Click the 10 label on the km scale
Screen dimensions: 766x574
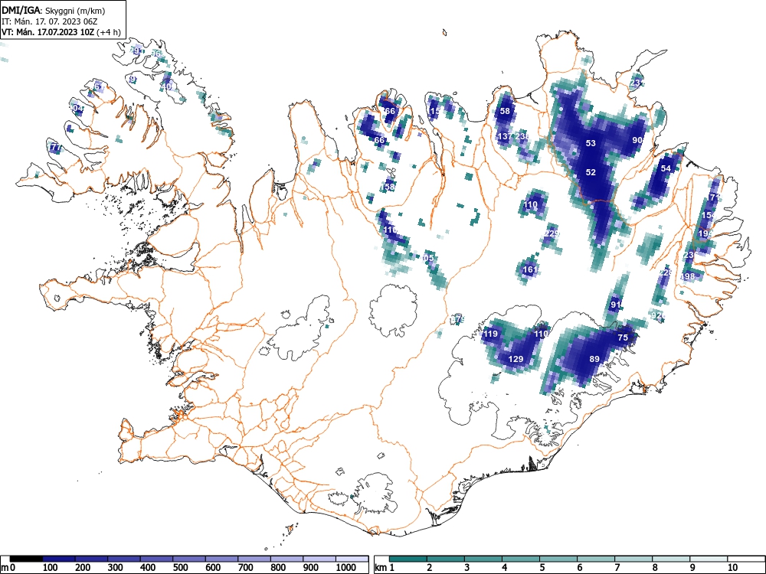pyautogui.click(x=733, y=568)
